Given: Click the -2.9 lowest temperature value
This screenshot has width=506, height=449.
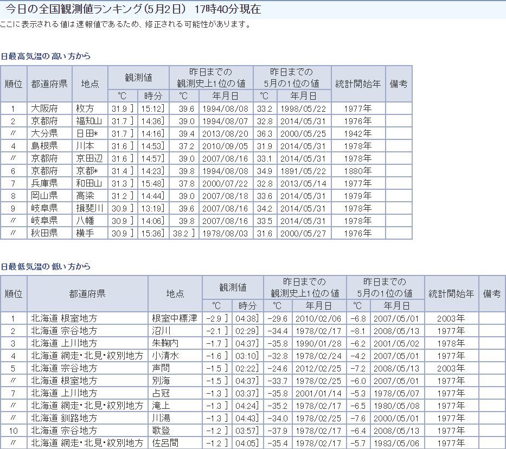Looking at the screenshot, I should [214, 318].
